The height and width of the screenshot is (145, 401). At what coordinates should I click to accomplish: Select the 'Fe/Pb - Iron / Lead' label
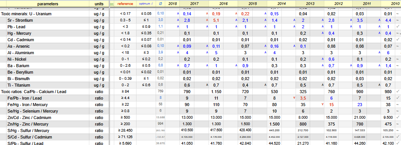pyautogui.click(x=25, y=98)
